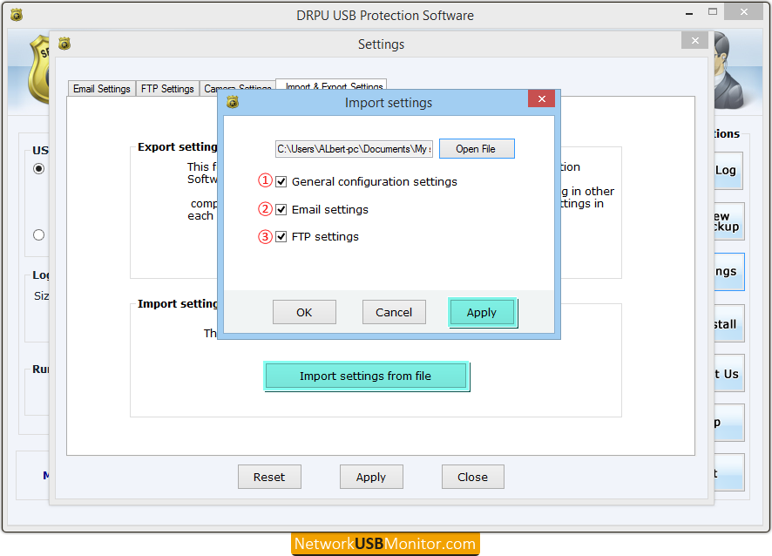This screenshot has height=556, width=772.
Task: Click the Settings window badge icon
Action: pyautogui.click(x=64, y=44)
